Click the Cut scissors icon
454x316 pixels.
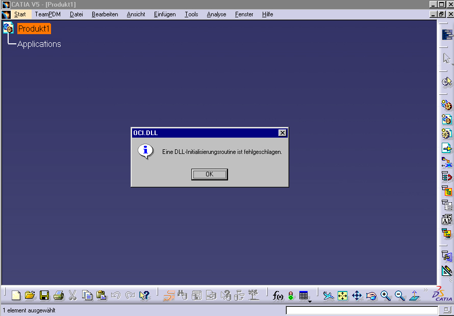click(x=72, y=296)
